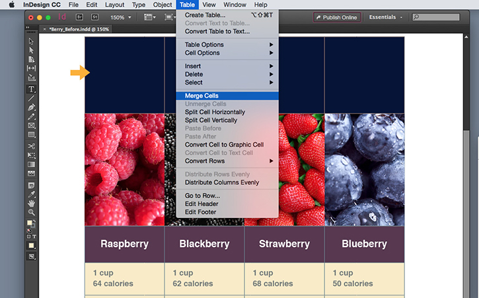Viewport: 479px width, 298px height.
Task: Select the Note tool
Action: tap(31, 186)
